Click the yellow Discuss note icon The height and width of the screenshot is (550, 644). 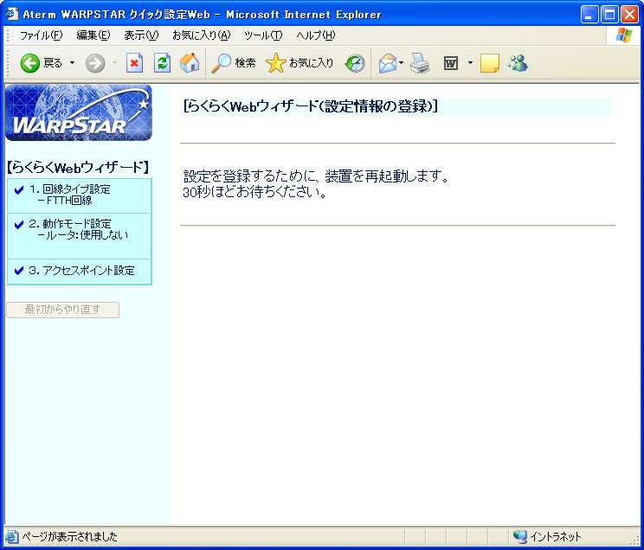point(490,63)
